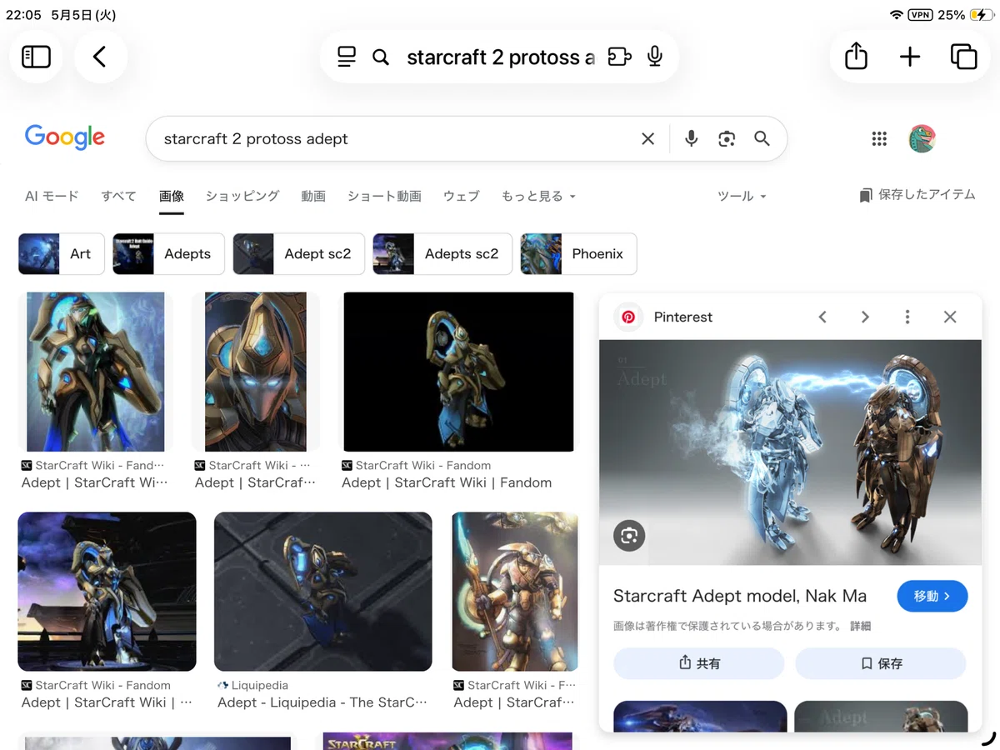Tap the browser address bar text
The width and height of the screenshot is (1000, 750).
click(500, 57)
